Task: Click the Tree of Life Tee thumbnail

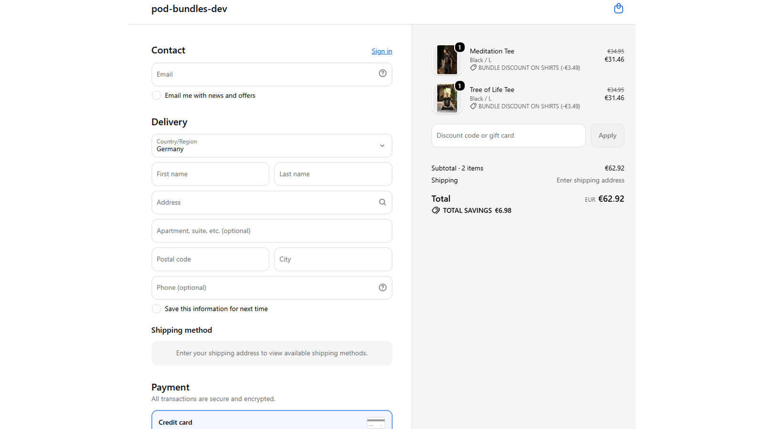Action: pyautogui.click(x=447, y=98)
